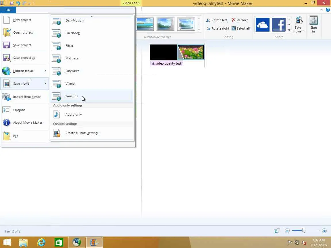Share to OneDrive cloud icon
Screen dimensions: 331x248
[262, 25]
